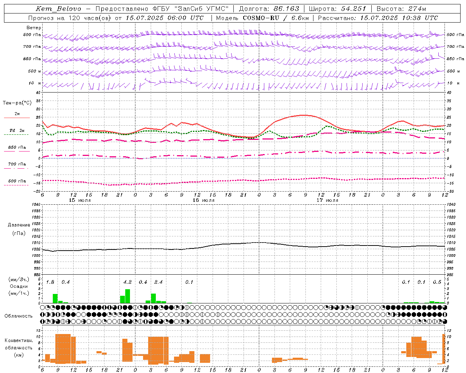Click the 700 гПа temperature legend label
Screen dimensions: 466x373
[x=17, y=164]
